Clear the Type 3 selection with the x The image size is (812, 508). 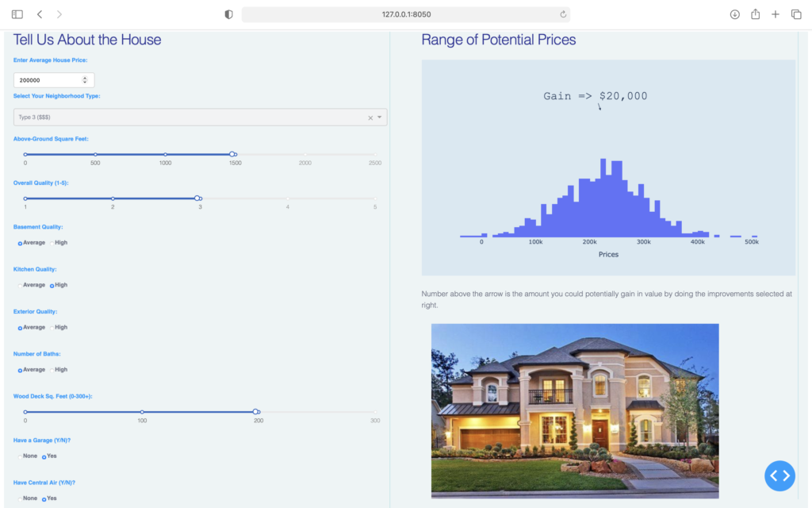pyautogui.click(x=370, y=117)
